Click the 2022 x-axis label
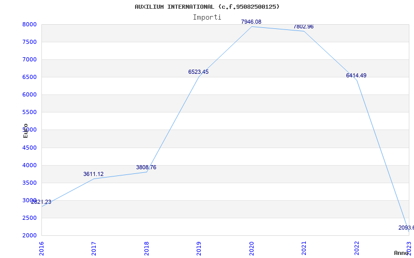Screen dimensions: 414x258 [x=357, y=249]
